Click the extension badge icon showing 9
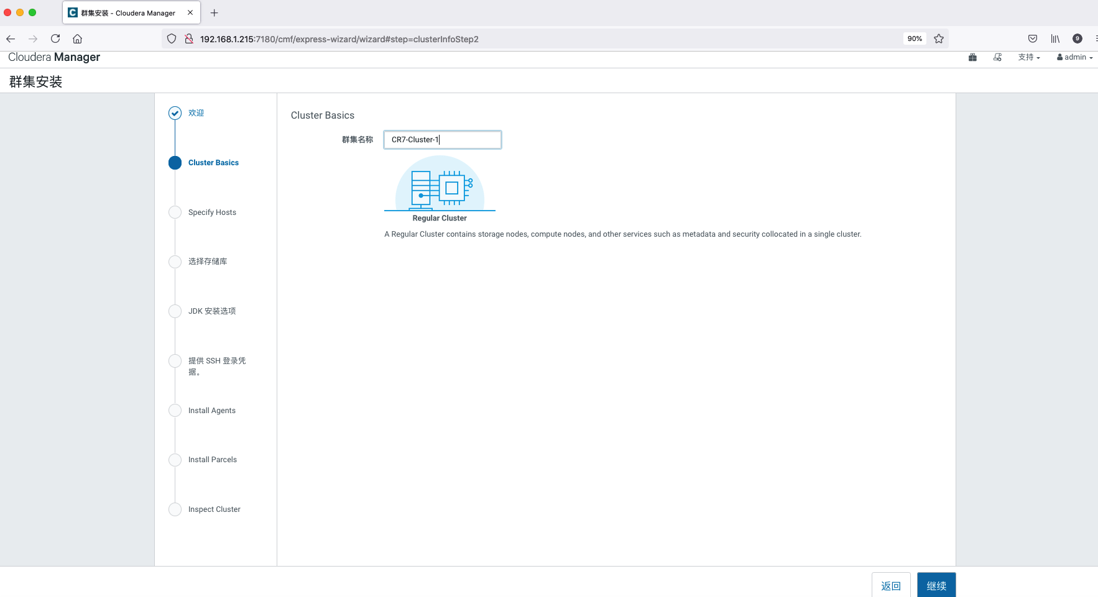Image resolution: width=1098 pixels, height=597 pixels. pos(1077,39)
